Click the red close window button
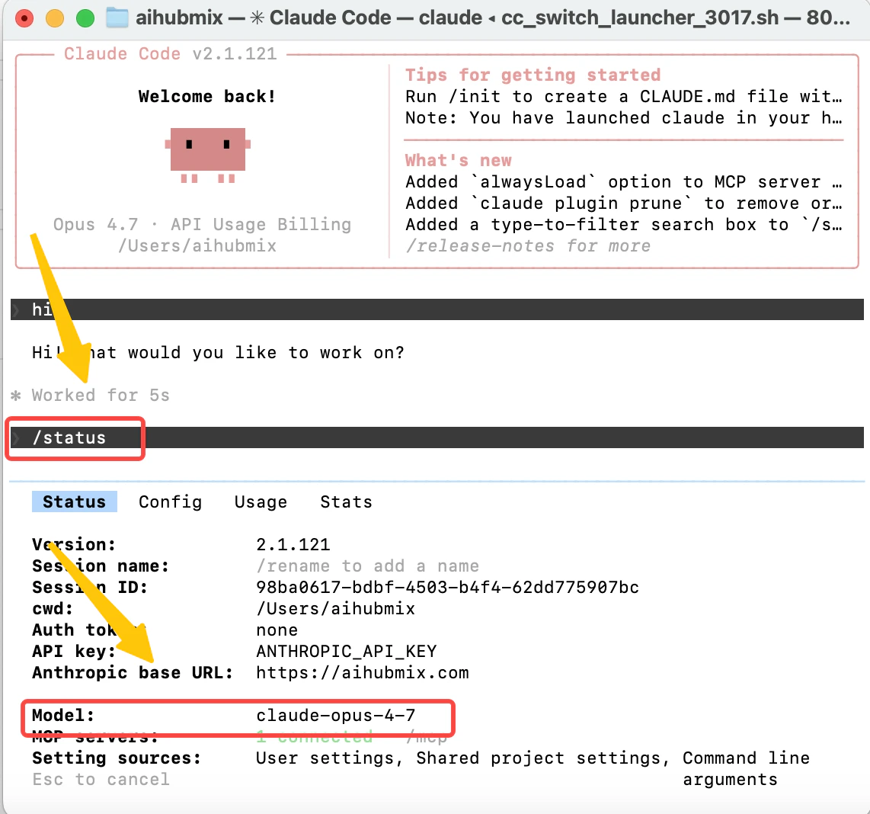 coord(24,18)
